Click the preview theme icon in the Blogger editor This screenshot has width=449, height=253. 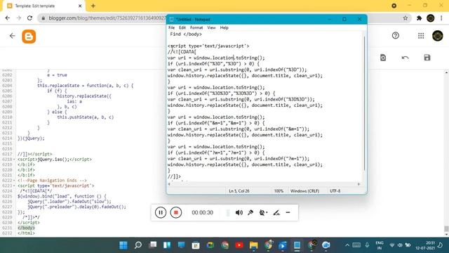tap(383, 58)
